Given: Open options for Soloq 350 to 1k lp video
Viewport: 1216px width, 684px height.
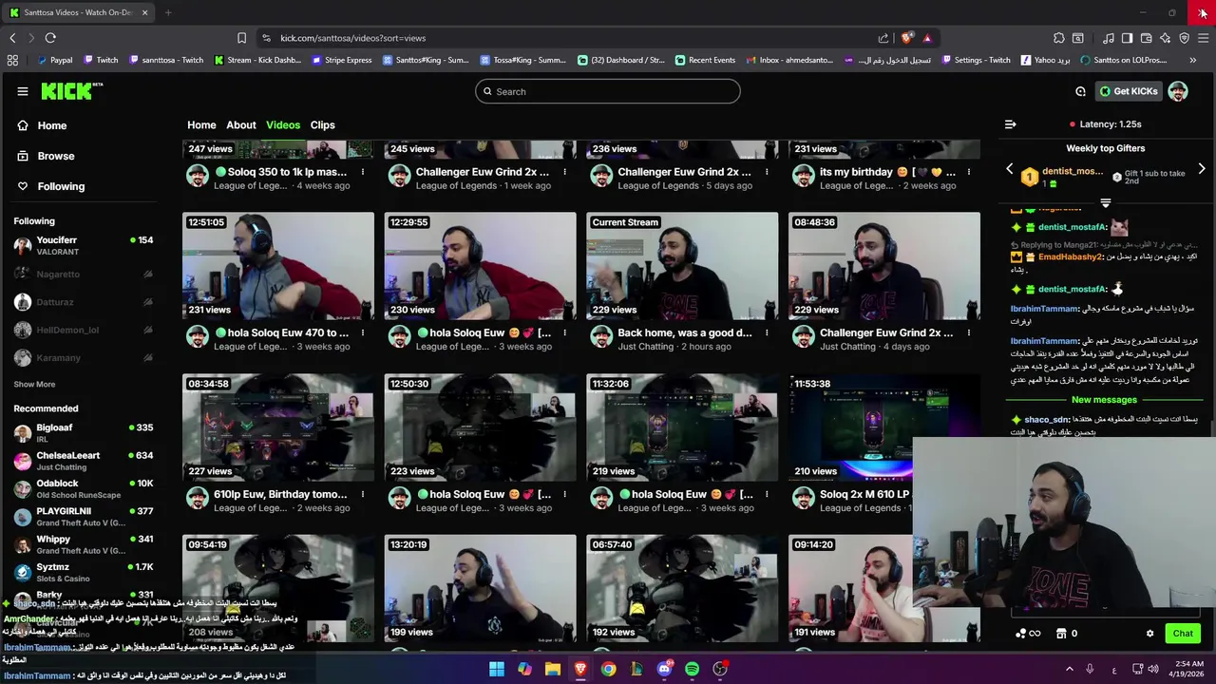Looking at the screenshot, I should pyautogui.click(x=362, y=172).
